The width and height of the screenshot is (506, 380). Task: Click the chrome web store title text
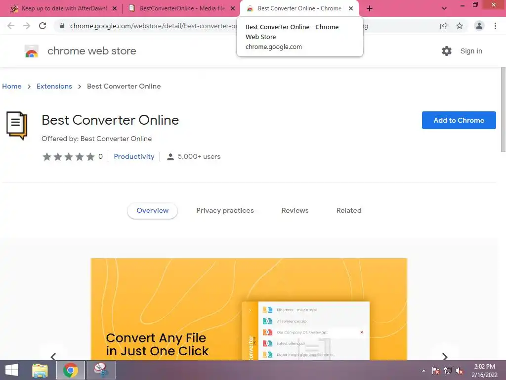pyautogui.click(x=91, y=51)
